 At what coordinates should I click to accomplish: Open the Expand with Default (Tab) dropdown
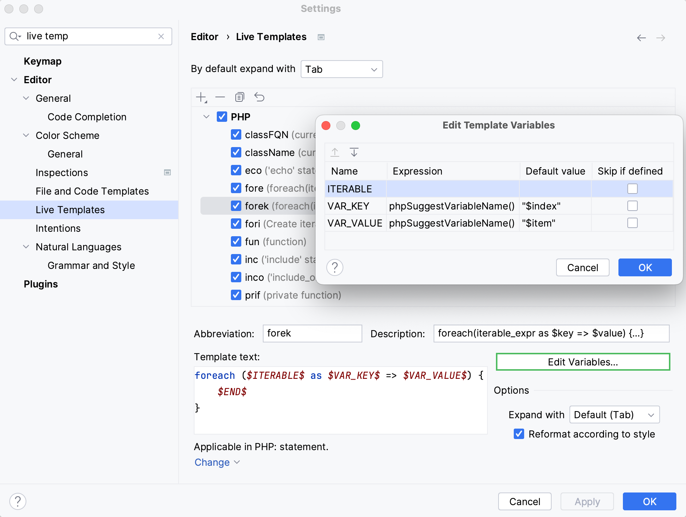pos(614,414)
